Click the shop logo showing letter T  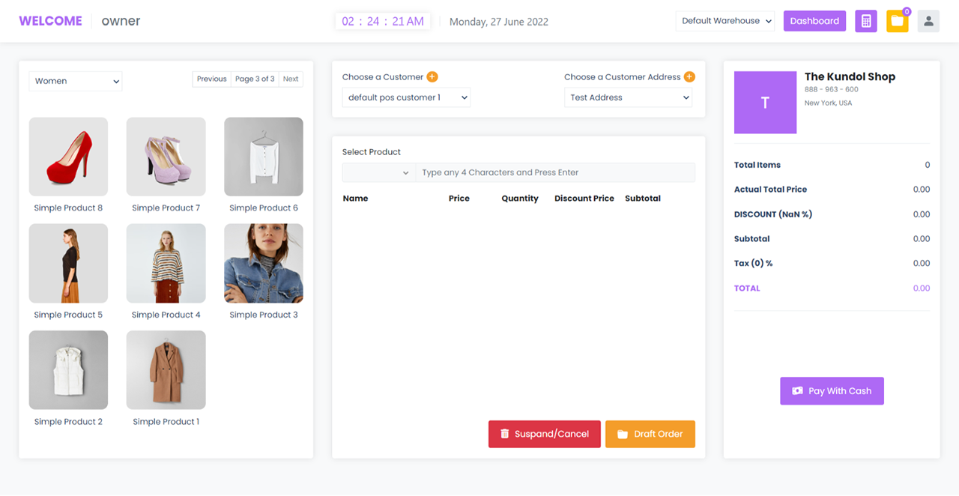(765, 103)
